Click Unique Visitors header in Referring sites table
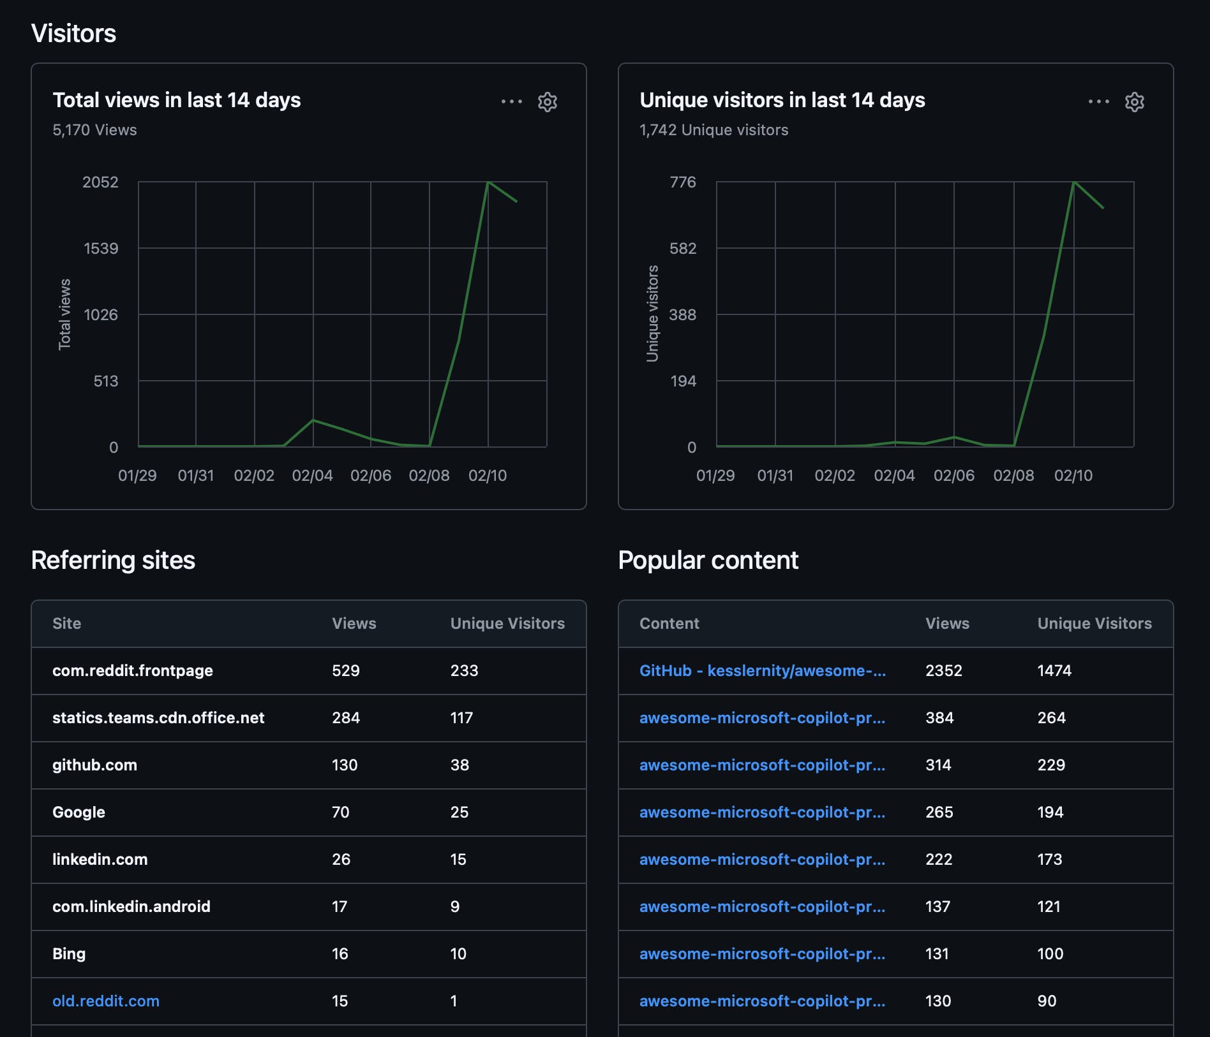The height and width of the screenshot is (1037, 1210). coord(507,623)
